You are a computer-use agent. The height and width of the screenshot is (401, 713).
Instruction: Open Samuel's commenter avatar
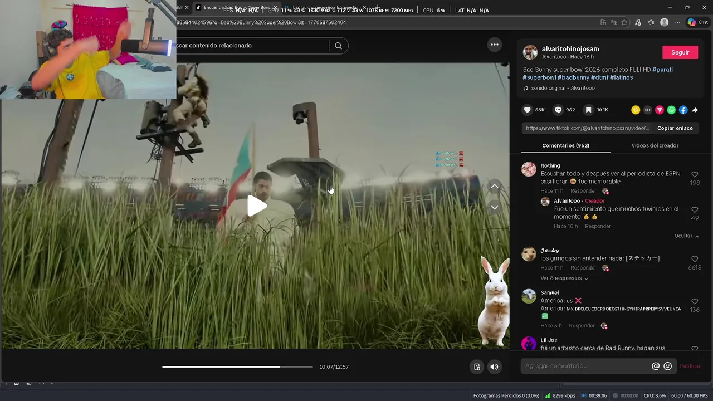(529, 296)
